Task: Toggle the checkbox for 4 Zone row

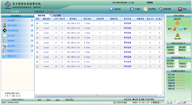Action: coord(37,38)
